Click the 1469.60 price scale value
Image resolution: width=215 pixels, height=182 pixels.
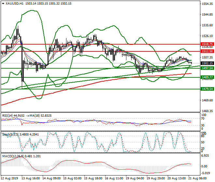click(207, 100)
